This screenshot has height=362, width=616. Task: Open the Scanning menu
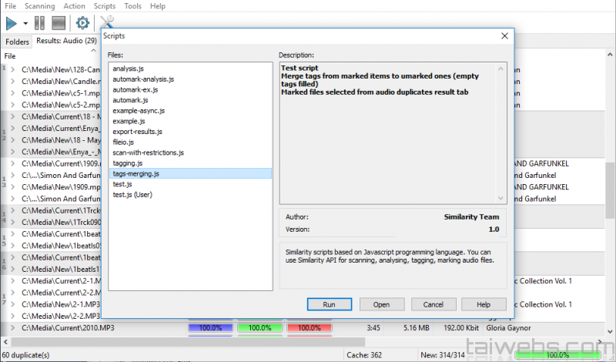[x=39, y=6]
